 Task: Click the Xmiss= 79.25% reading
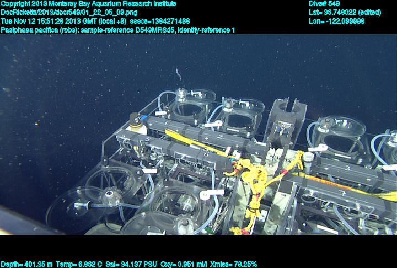(234, 264)
